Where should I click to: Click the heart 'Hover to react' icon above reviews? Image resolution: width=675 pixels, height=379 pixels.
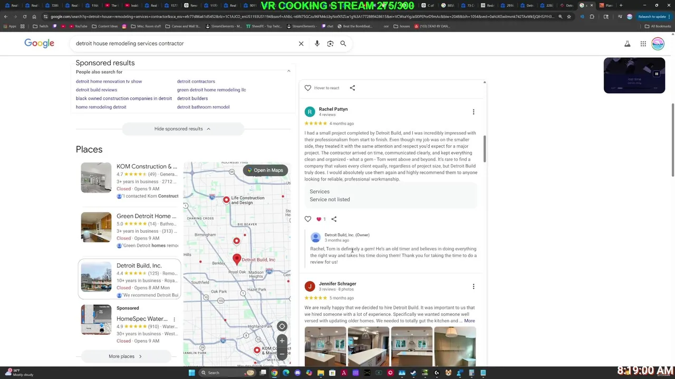(308, 88)
